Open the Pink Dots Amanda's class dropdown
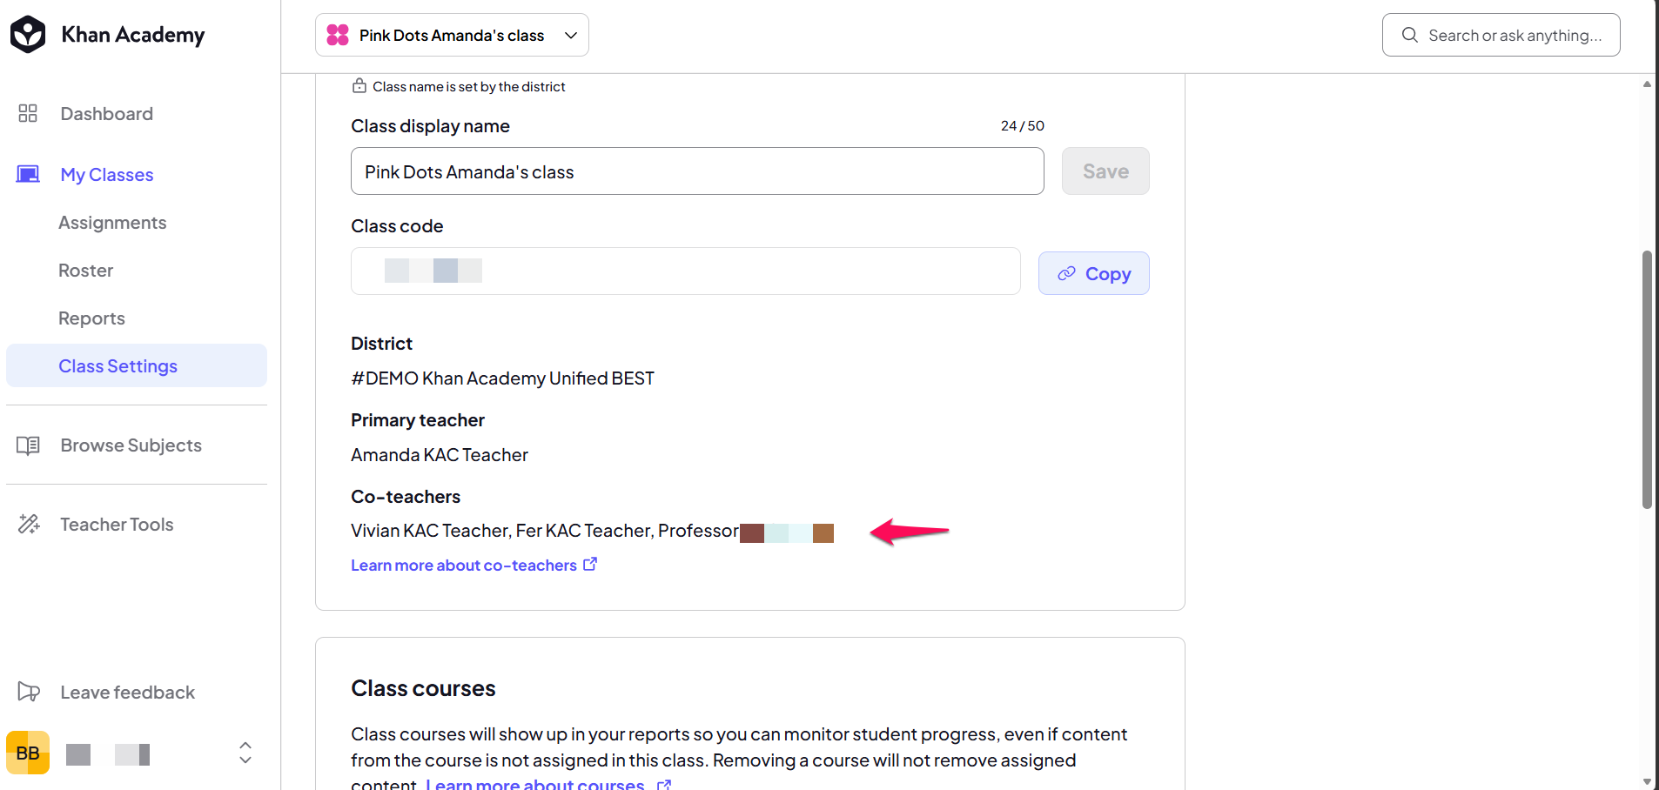 click(x=452, y=35)
